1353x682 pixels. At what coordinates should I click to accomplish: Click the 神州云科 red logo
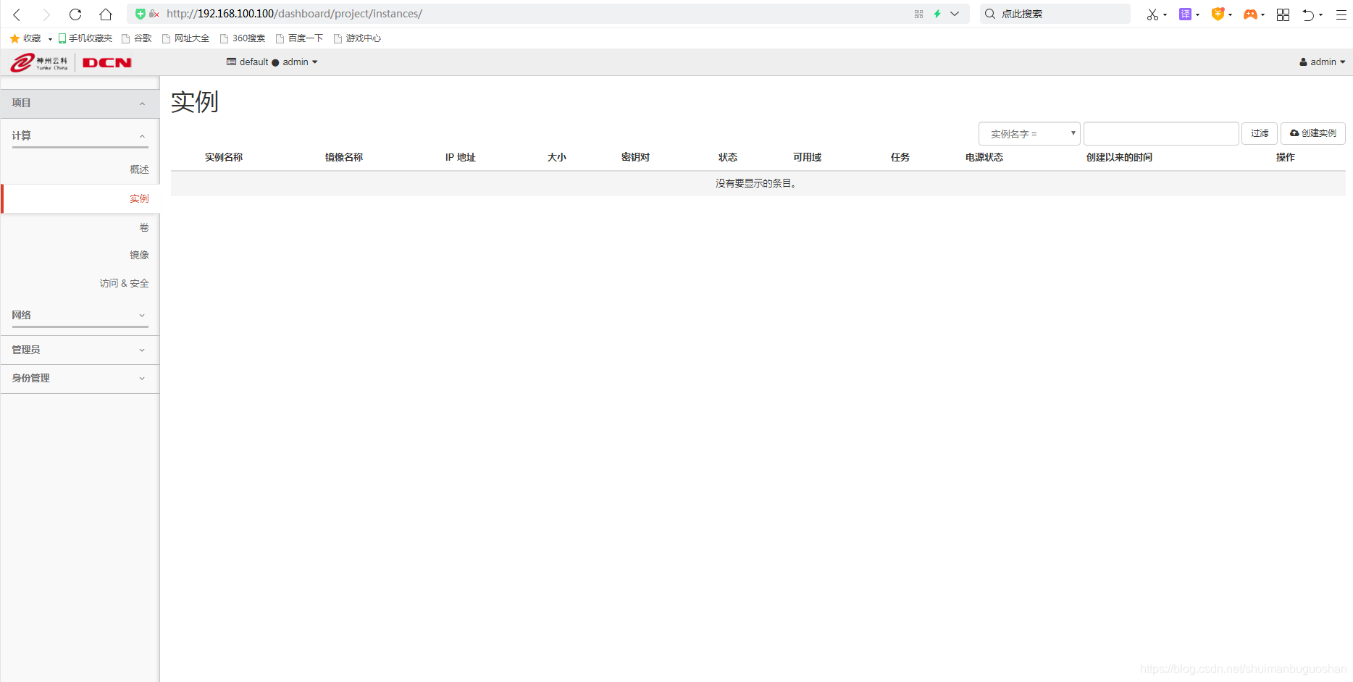39,63
